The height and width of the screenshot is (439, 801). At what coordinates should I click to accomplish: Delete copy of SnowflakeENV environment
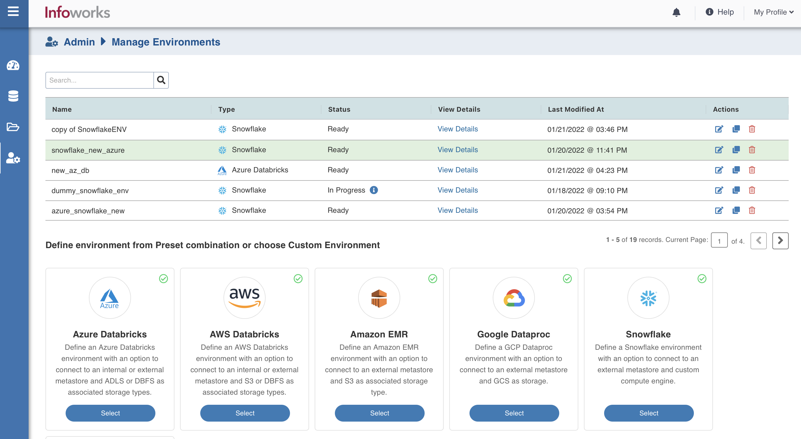pos(752,129)
